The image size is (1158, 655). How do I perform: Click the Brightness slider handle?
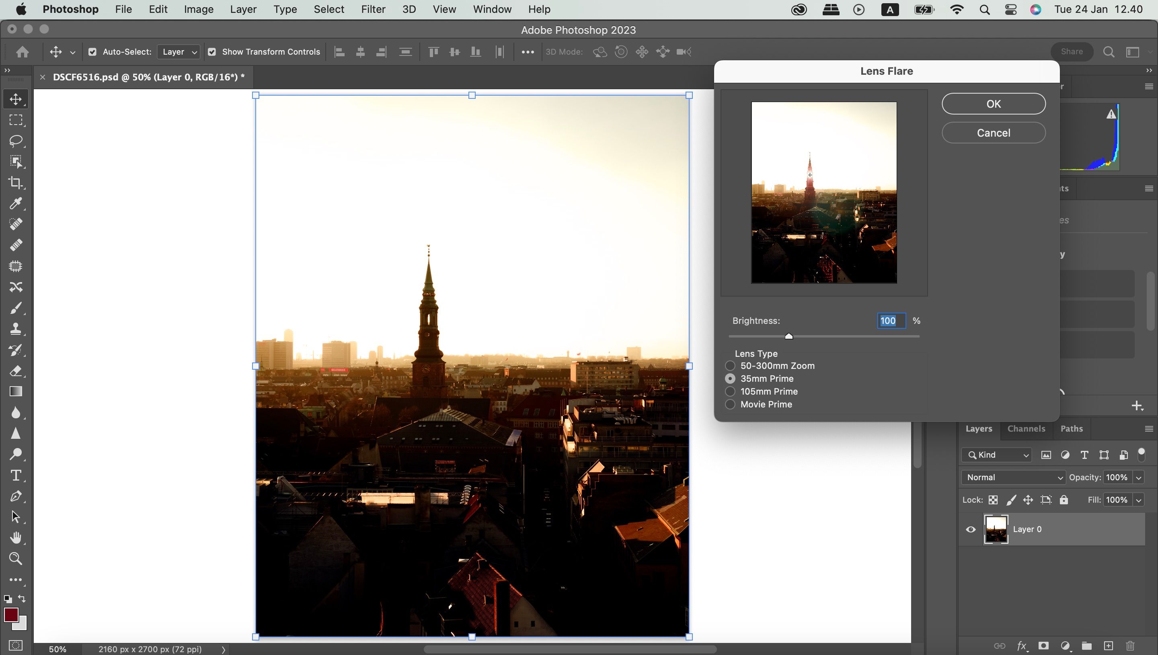(788, 336)
